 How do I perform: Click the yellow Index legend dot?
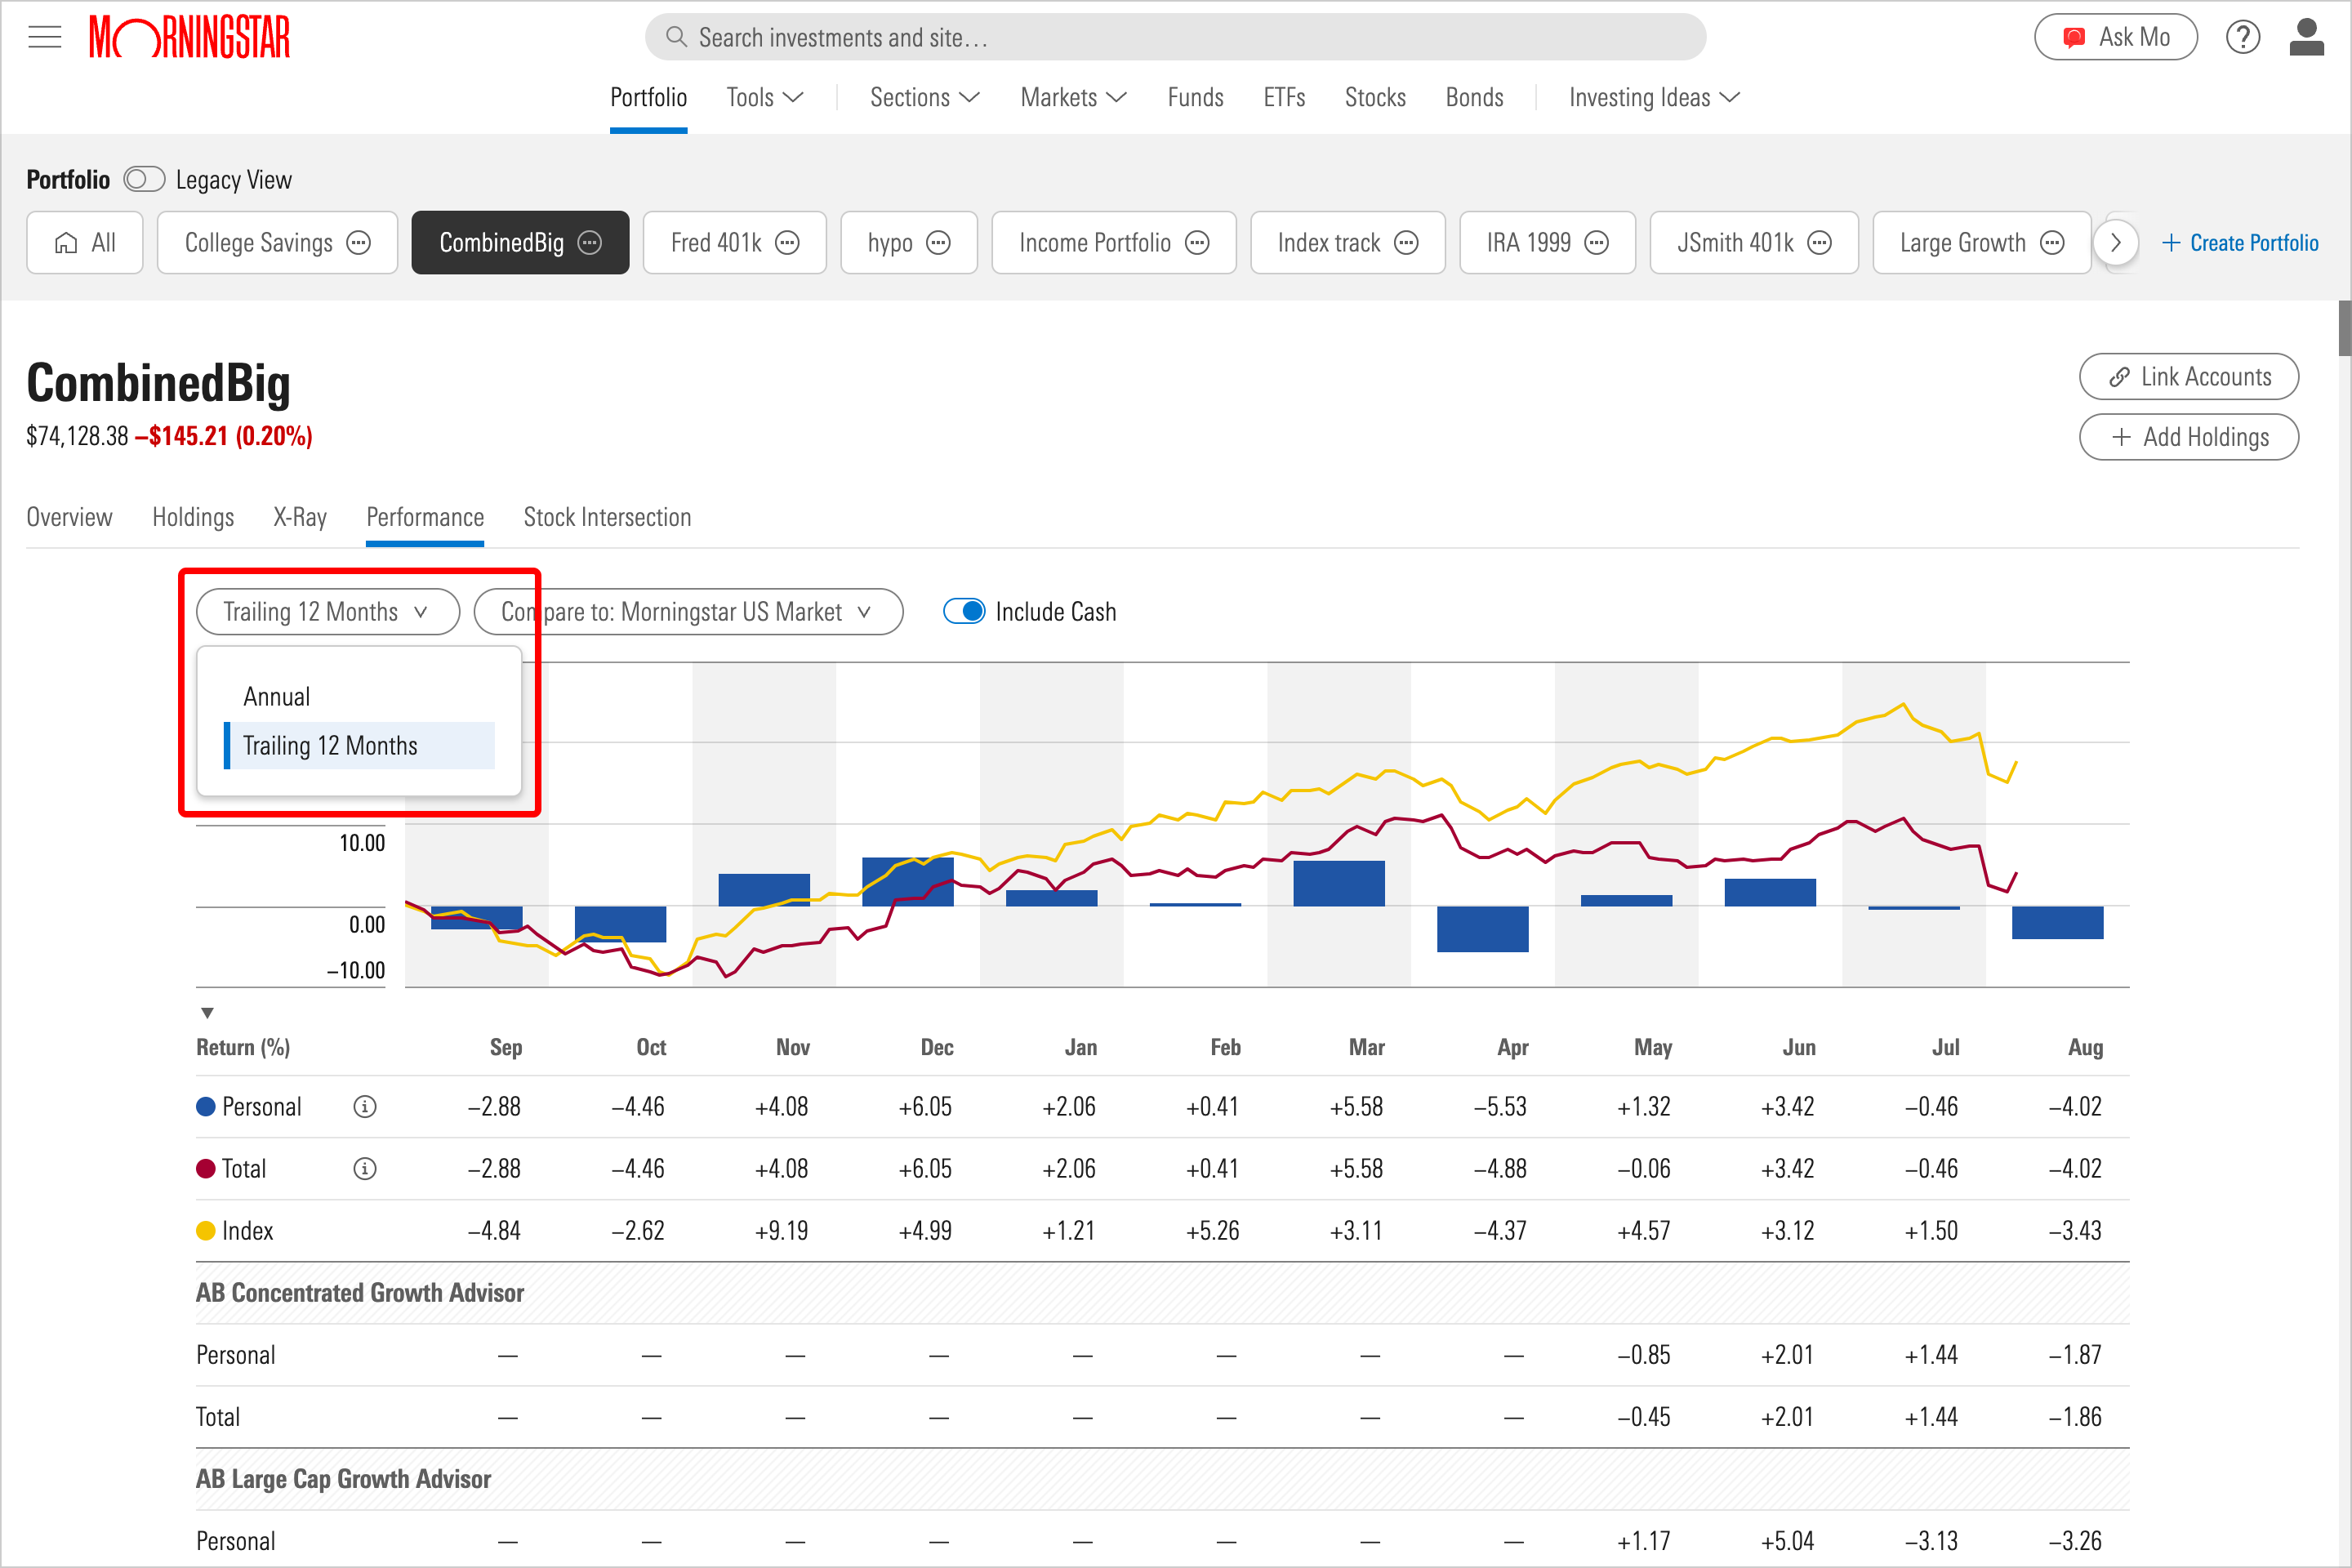point(206,1231)
